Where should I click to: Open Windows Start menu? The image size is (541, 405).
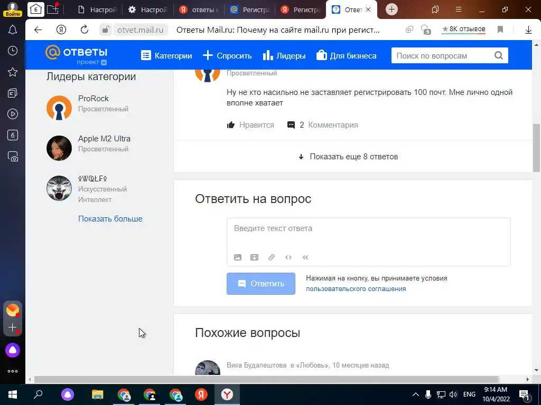tap(13, 394)
